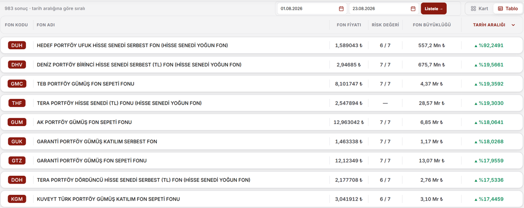Click the return value %19,3592

point(489,84)
